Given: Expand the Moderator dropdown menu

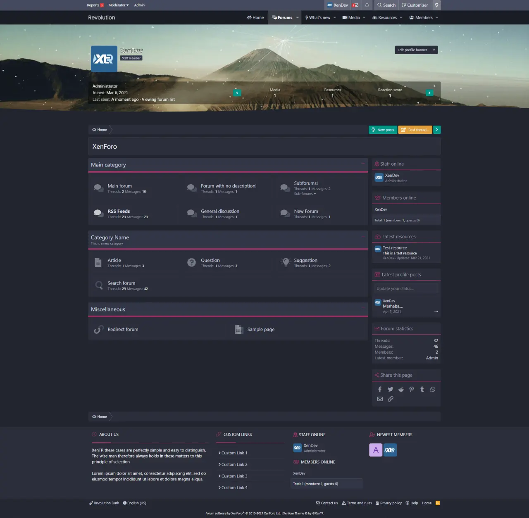Looking at the screenshot, I should (x=119, y=5).
